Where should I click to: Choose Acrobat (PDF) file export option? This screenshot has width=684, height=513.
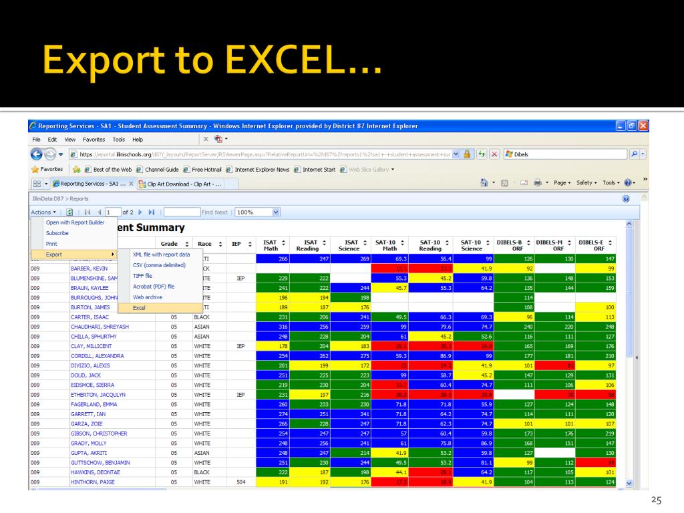(x=154, y=287)
